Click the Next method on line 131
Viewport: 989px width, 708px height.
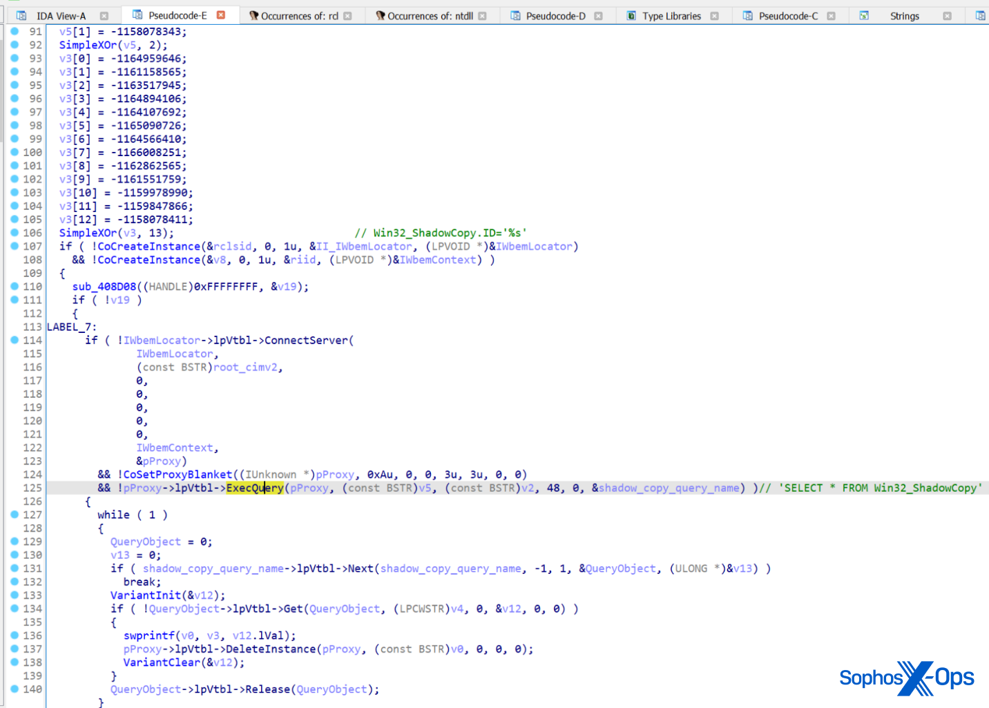pyautogui.click(x=361, y=569)
